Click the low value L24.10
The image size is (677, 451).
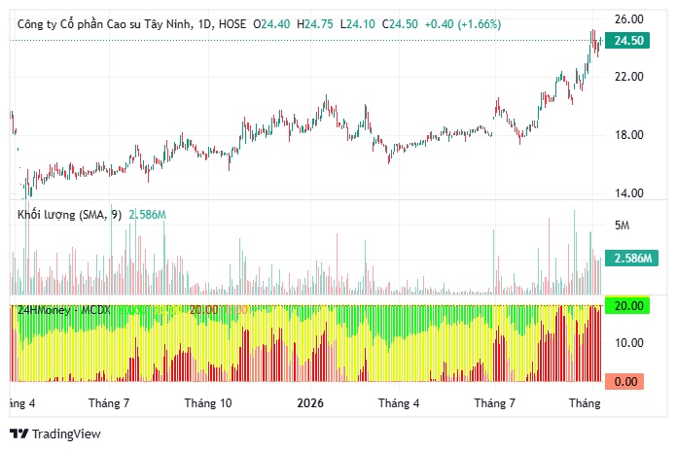click(358, 24)
